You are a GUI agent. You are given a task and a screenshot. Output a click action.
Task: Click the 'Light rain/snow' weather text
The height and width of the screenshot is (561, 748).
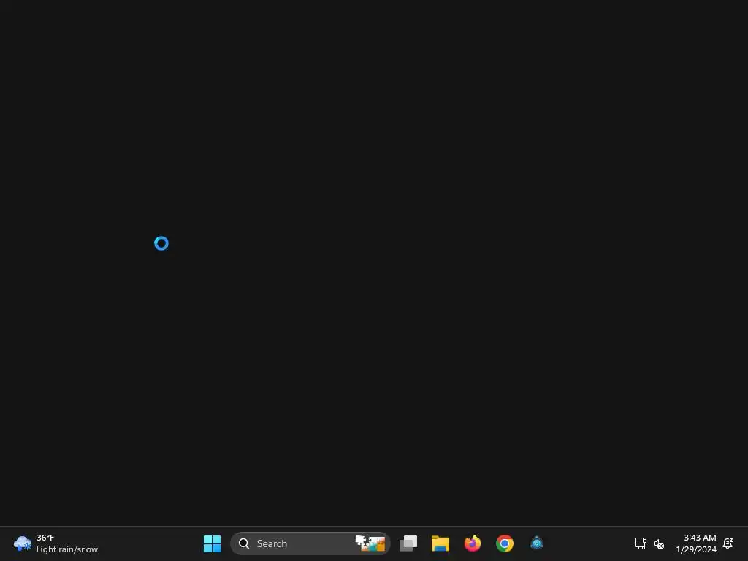pos(66,549)
